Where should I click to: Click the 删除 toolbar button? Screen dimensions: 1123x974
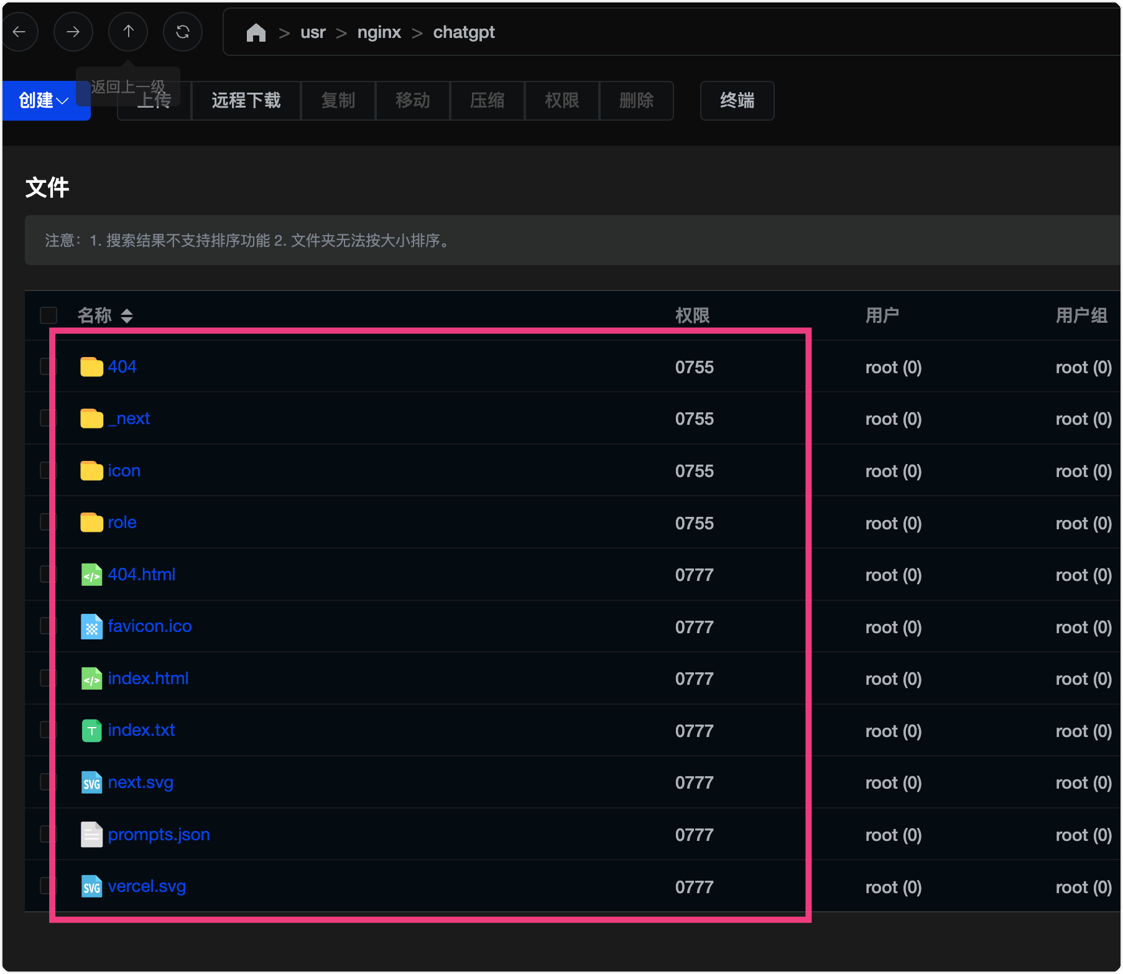pos(637,100)
